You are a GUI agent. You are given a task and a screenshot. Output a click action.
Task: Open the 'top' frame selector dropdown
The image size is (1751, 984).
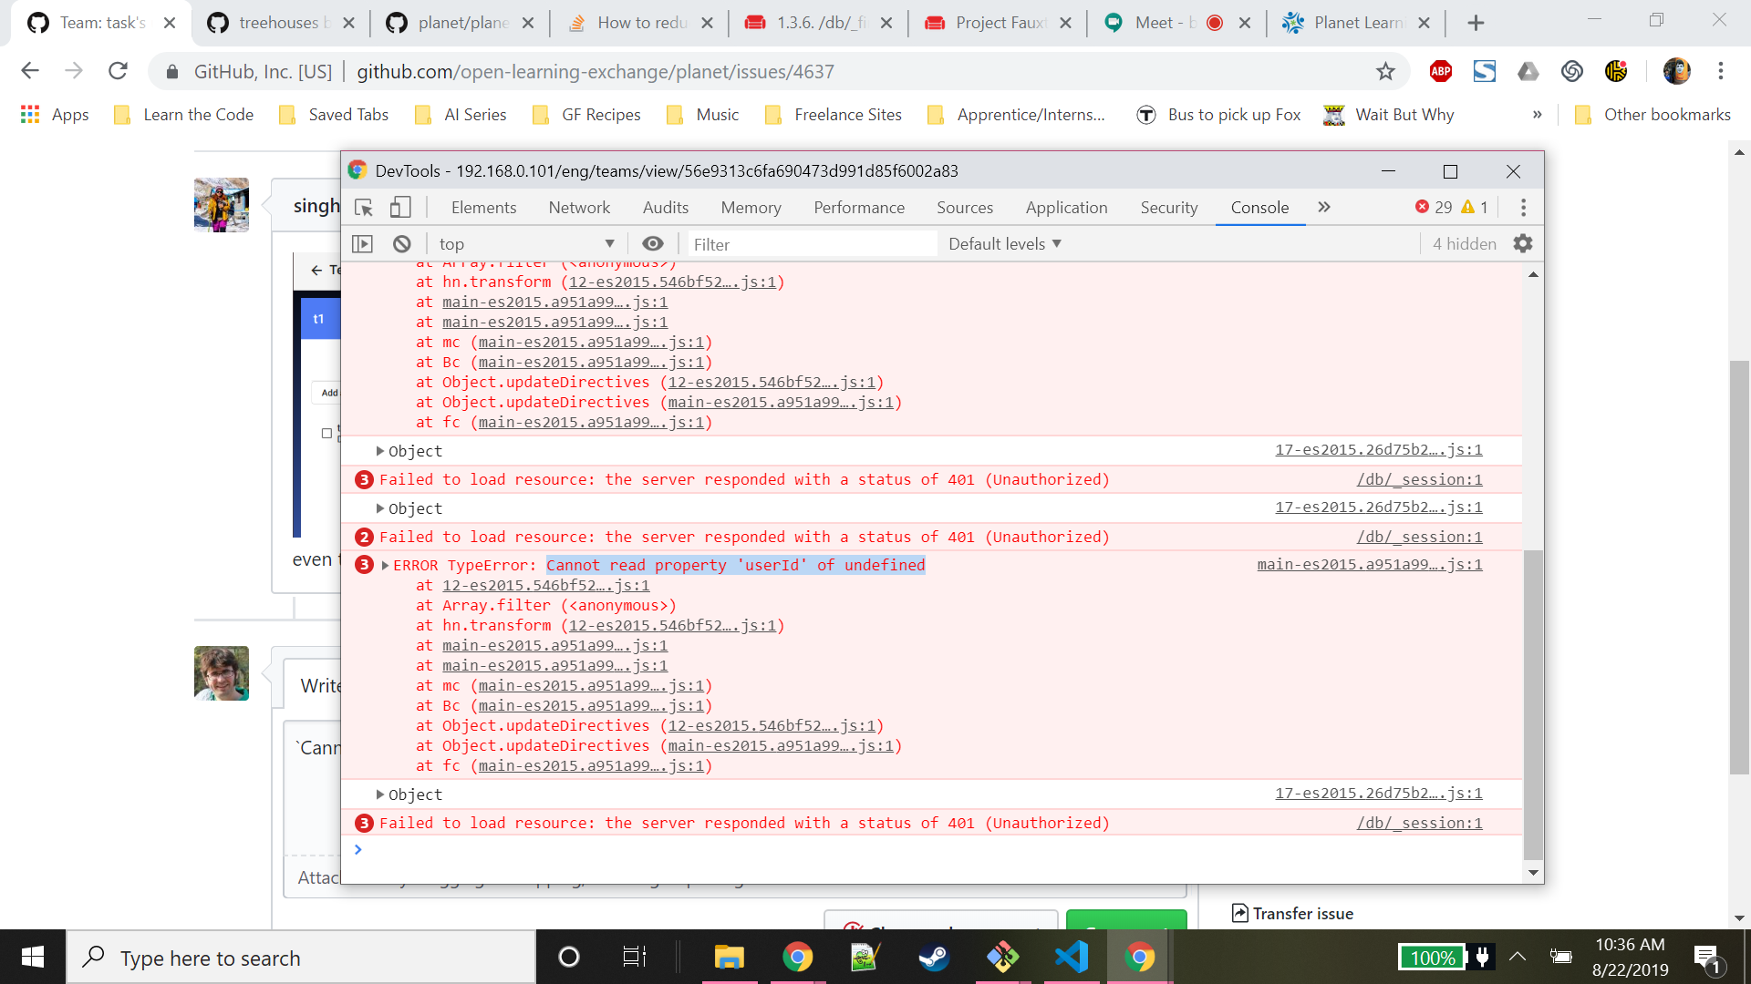coord(524,243)
